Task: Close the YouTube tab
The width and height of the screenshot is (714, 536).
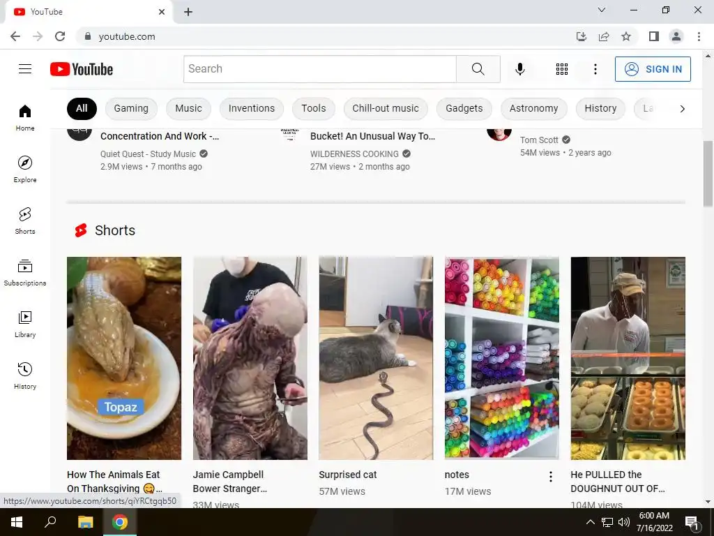Action: click(x=162, y=12)
